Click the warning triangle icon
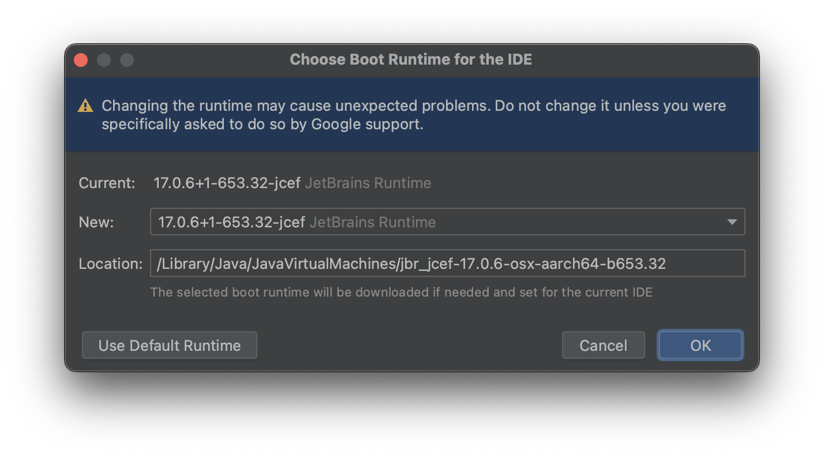Screen dimensions: 824x457 (x=85, y=105)
